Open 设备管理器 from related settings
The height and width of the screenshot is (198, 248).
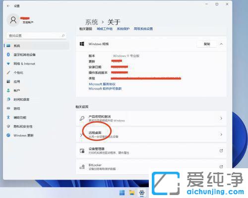click(x=151, y=150)
